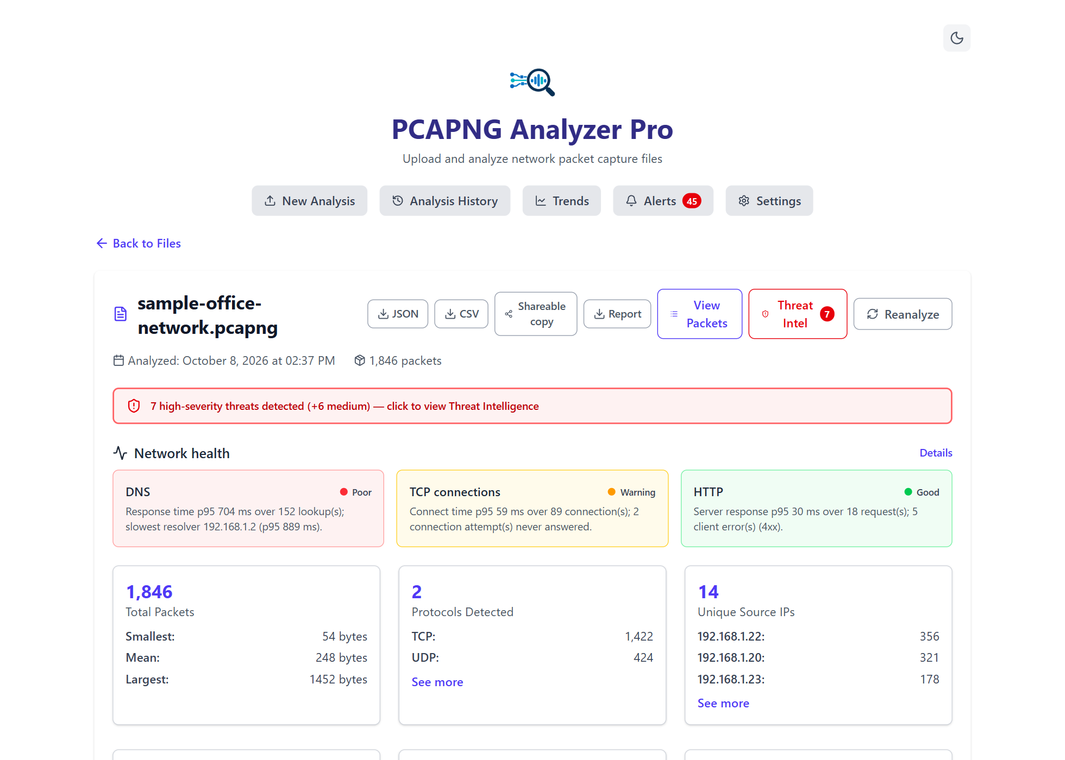Click the package icon beside 1,846 packets
Screen dimensions: 1065x760
pyautogui.click(x=360, y=360)
